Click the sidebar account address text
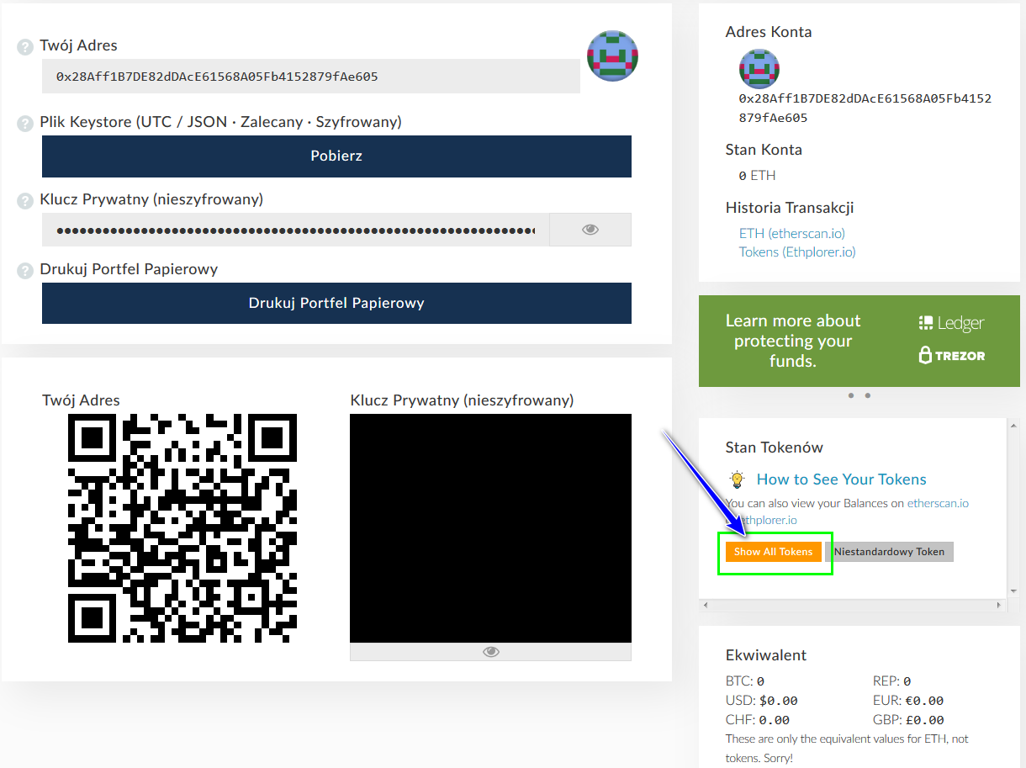This screenshot has width=1026, height=768. coord(865,109)
